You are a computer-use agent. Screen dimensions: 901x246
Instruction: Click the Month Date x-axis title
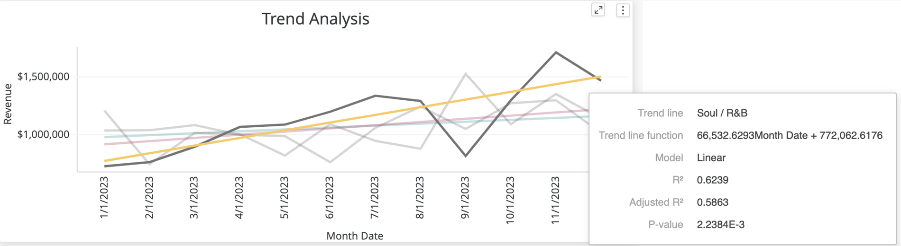point(354,236)
